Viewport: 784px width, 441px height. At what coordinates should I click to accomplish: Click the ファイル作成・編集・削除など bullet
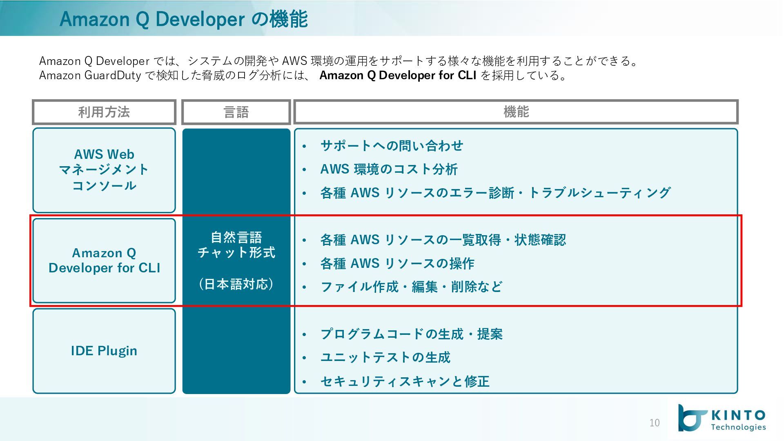click(411, 287)
